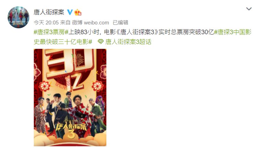Screen dimensions: 257x148
Task: Click the 唐人街探案3 logo on the poster
Action: pyautogui.click(x=71, y=130)
